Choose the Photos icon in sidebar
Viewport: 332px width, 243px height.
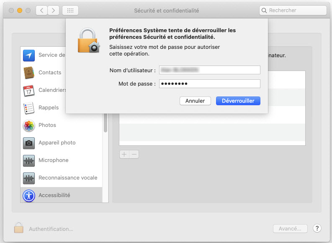29,125
